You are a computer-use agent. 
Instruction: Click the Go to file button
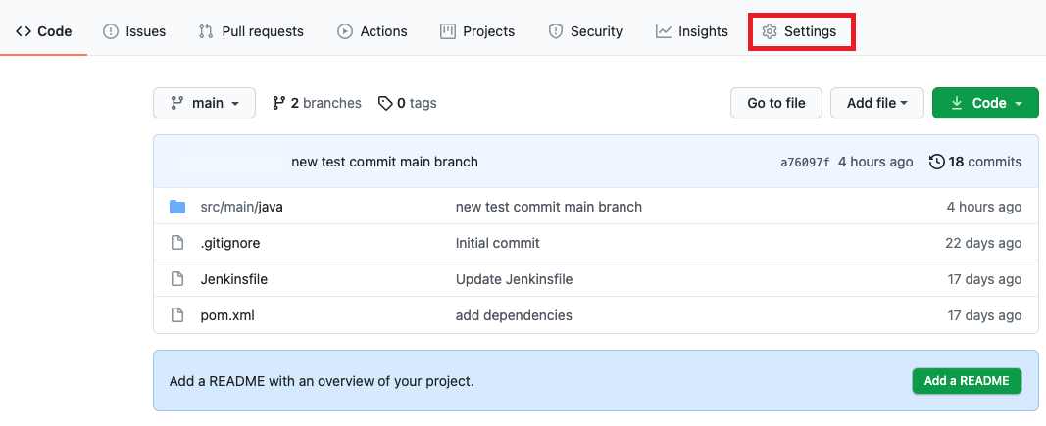pos(775,103)
